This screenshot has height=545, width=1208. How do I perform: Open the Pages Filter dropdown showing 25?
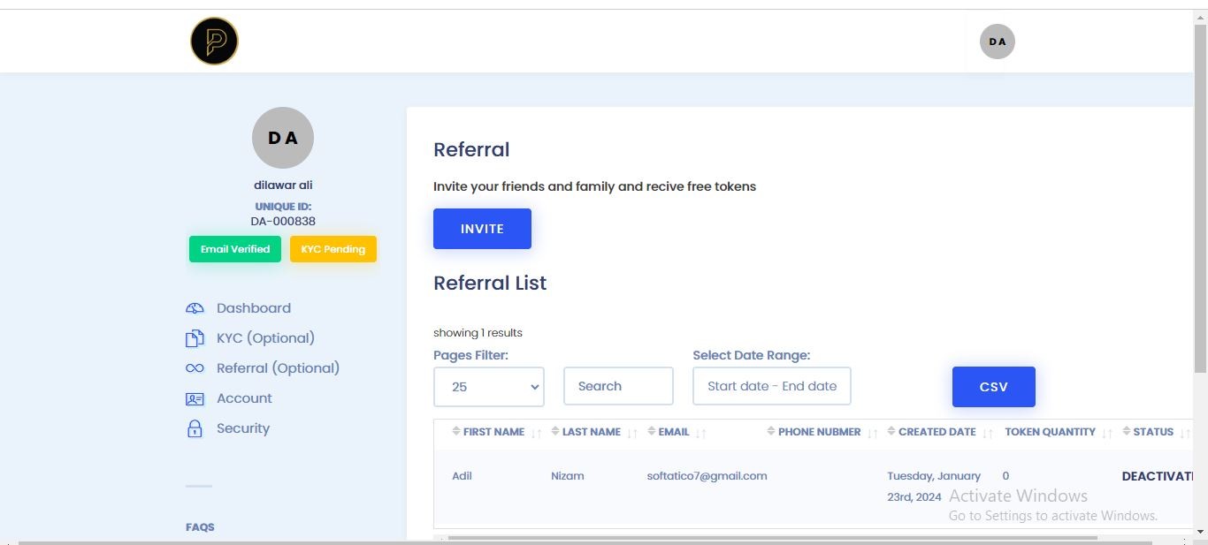488,387
